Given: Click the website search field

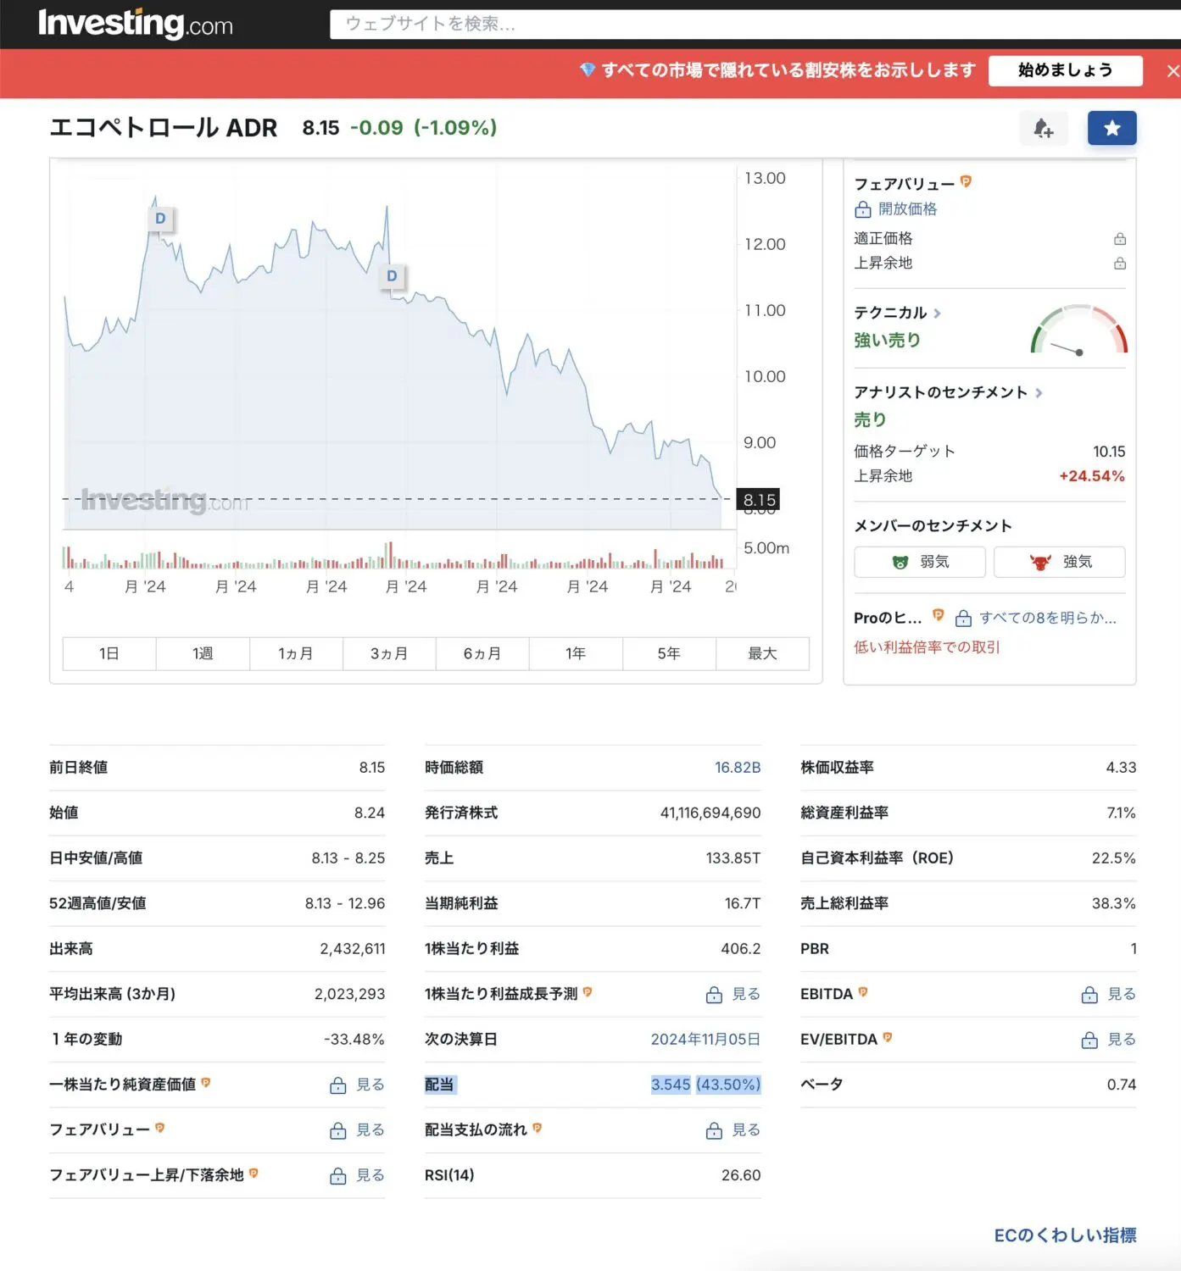Looking at the screenshot, I should [746, 24].
